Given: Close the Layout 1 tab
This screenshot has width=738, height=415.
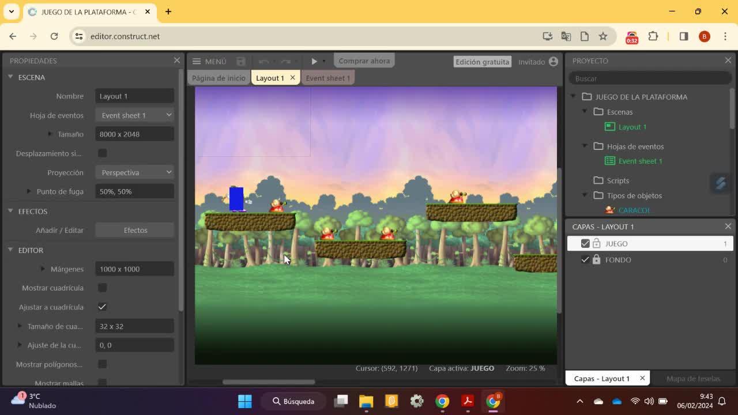Looking at the screenshot, I should pyautogui.click(x=292, y=78).
